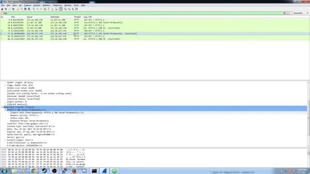The width and height of the screenshot is (310, 174).
Task: Find a packet with magnifier icon
Action: coord(34,9)
